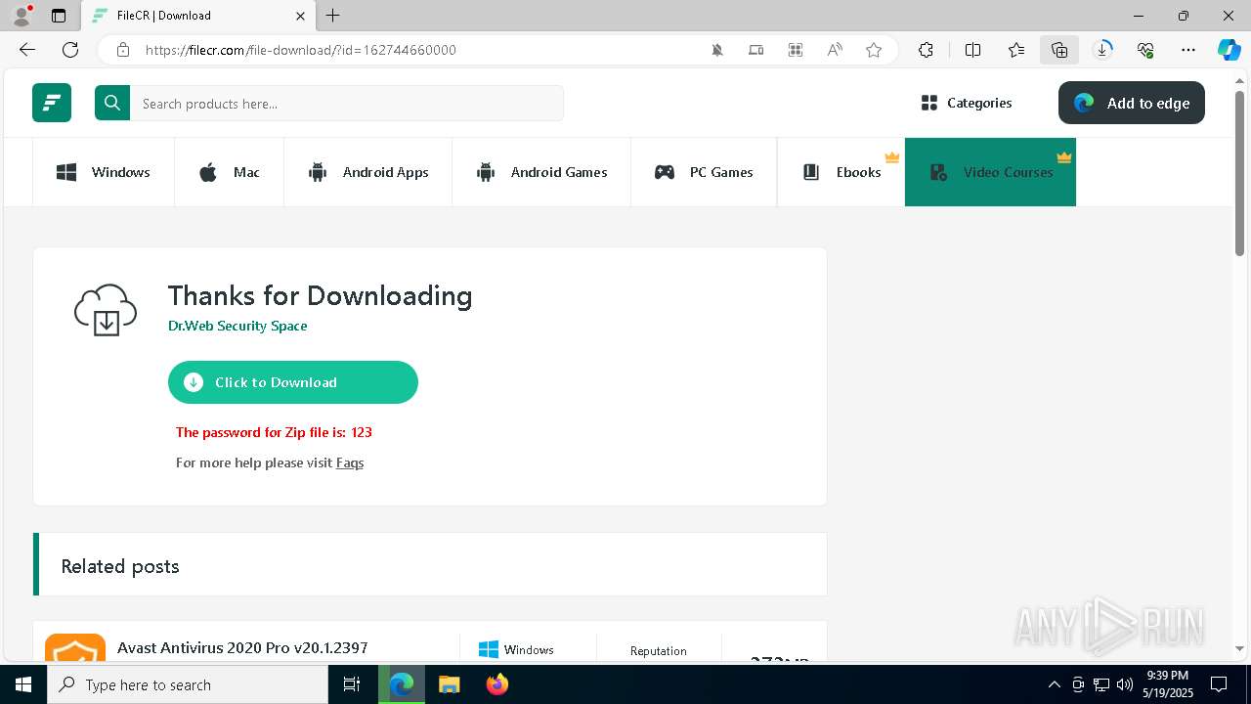Viewport: 1251px width, 704px height.
Task: Open a new tab
Action: point(333,16)
